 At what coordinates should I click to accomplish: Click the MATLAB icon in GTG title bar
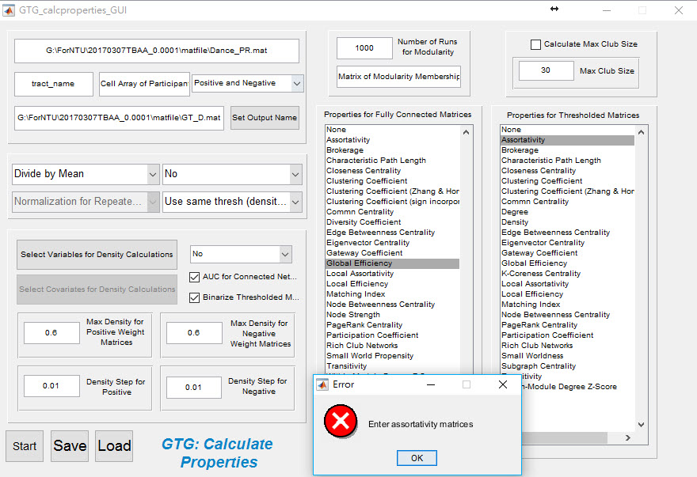click(9, 10)
